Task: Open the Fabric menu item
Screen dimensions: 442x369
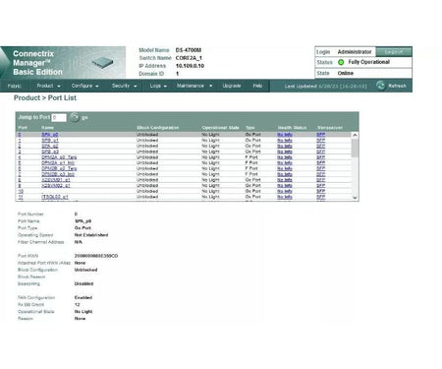Action: 15,86
